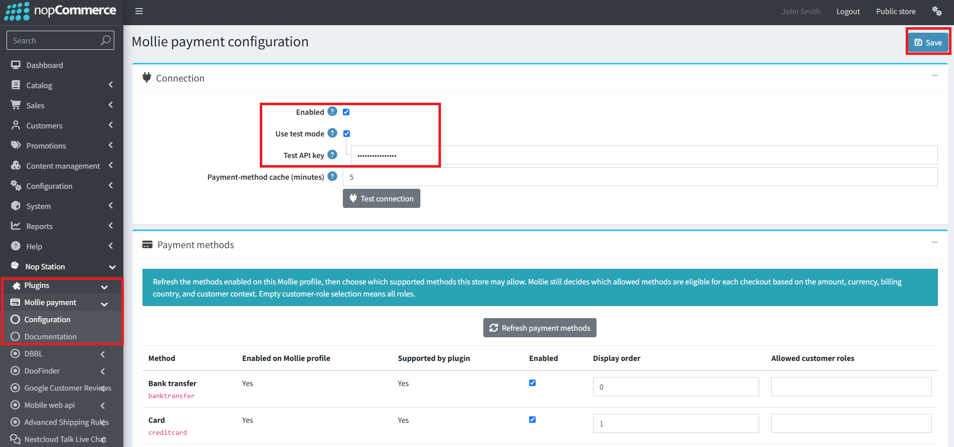Viewport: 954px width, 447px height.
Task: Click the Catalog book icon
Action: (x=16, y=85)
